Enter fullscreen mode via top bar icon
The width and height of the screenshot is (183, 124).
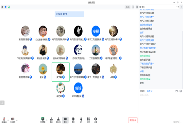coord(133,7)
